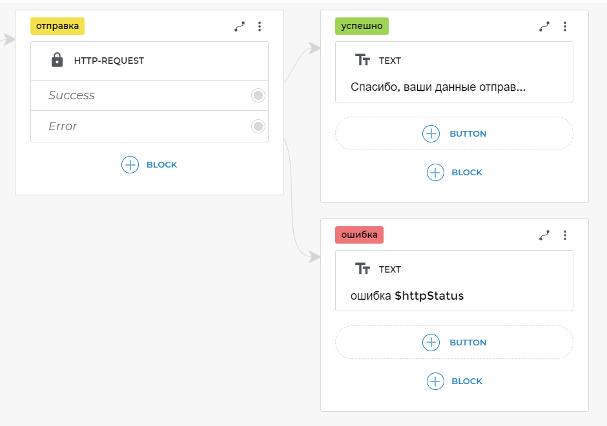Select the Error output connector circle

tap(258, 126)
